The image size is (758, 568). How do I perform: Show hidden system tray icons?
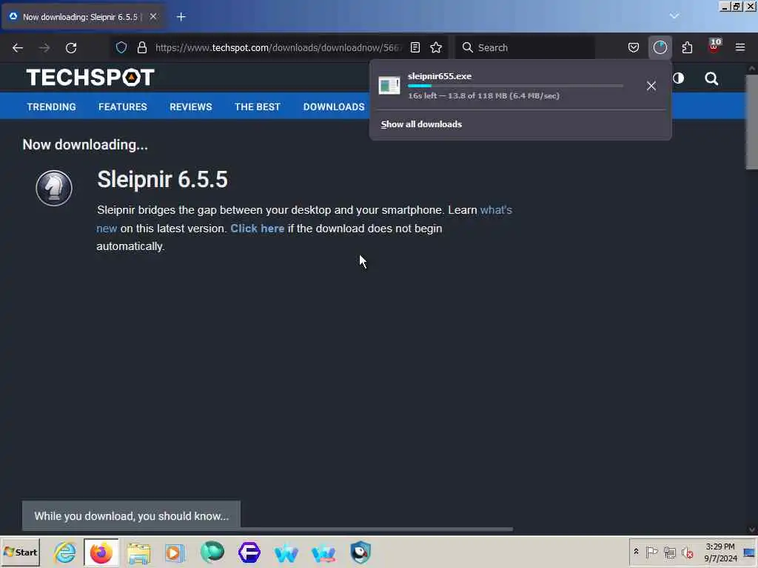pos(636,552)
